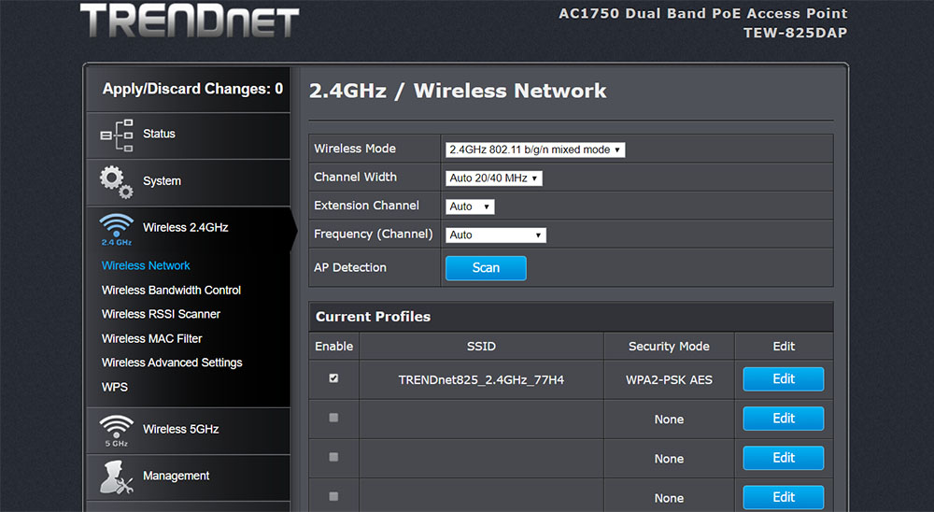
Task: Open Wireless Bandwidth Control submenu
Action: [x=172, y=291]
